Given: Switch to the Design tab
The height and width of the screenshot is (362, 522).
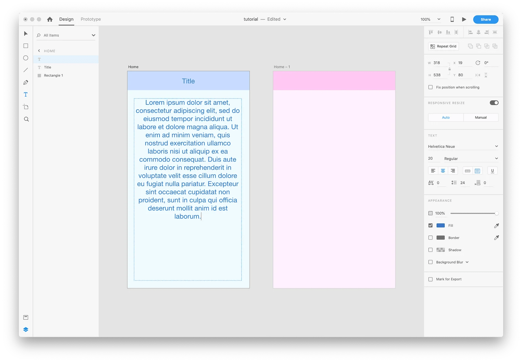Looking at the screenshot, I should click(x=66, y=19).
